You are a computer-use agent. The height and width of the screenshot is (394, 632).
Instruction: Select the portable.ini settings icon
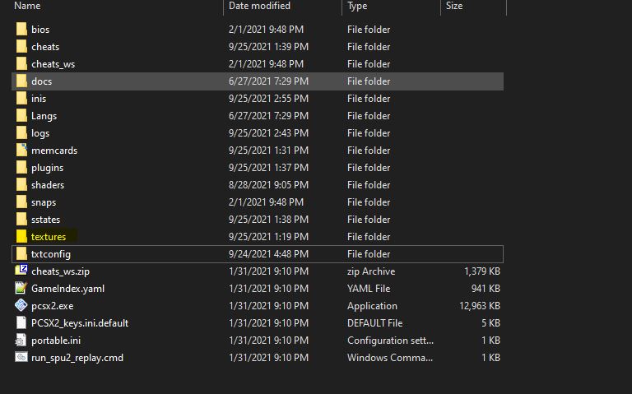(21, 340)
